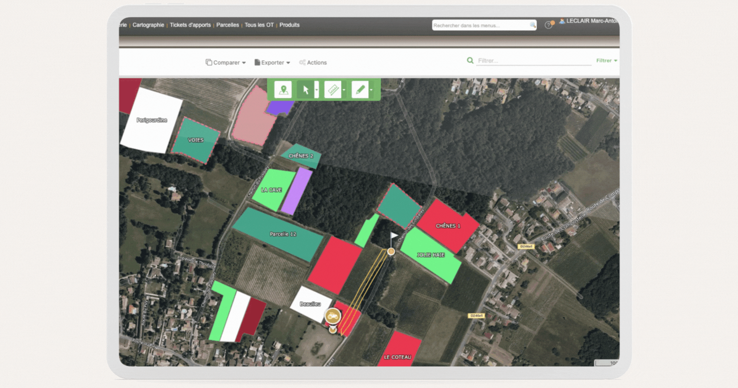Go to Tickets d'apports menu
The width and height of the screenshot is (738, 388).
tap(190, 25)
